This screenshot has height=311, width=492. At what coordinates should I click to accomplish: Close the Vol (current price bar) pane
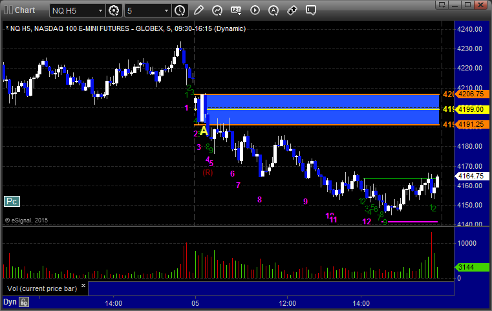pos(83,286)
